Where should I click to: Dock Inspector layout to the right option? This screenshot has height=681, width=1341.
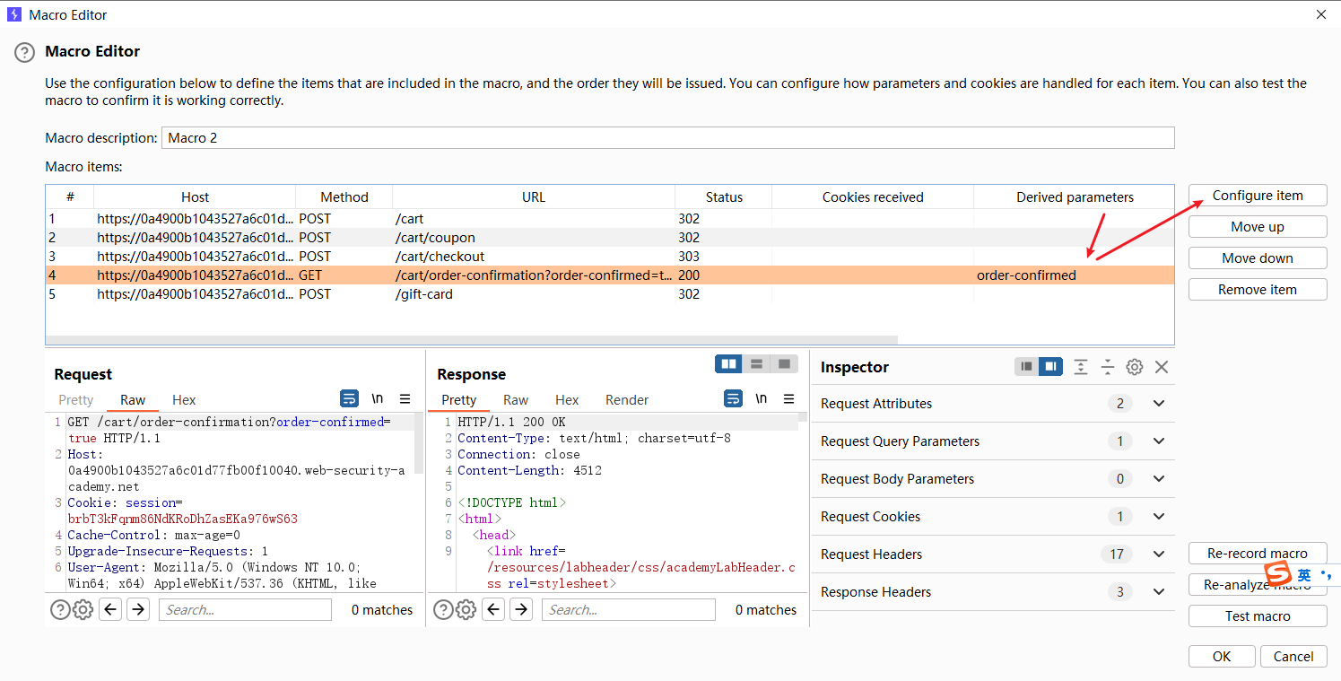tap(1050, 367)
